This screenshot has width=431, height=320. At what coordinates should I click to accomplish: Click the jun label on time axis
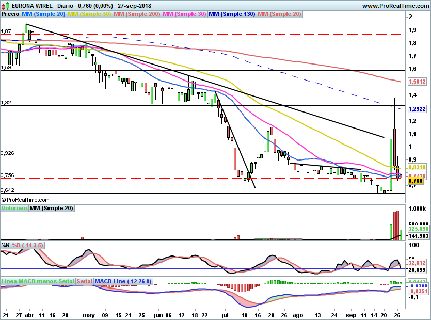158,315
